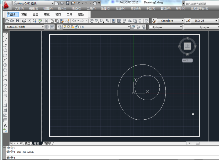Click the Plot Preview icon
The height and width of the screenshot is (160, 219).
tap(29, 21)
